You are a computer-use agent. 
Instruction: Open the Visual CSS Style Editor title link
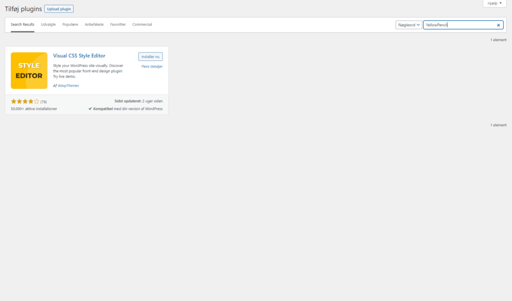tap(79, 56)
